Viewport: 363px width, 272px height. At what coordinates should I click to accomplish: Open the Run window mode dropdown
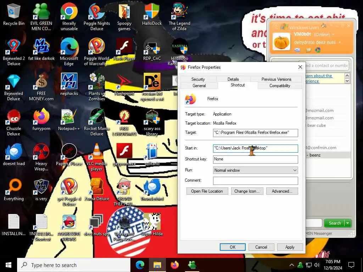pos(255,170)
